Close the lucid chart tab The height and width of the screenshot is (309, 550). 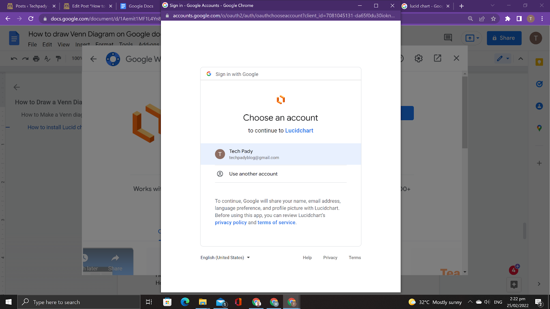coord(448,6)
